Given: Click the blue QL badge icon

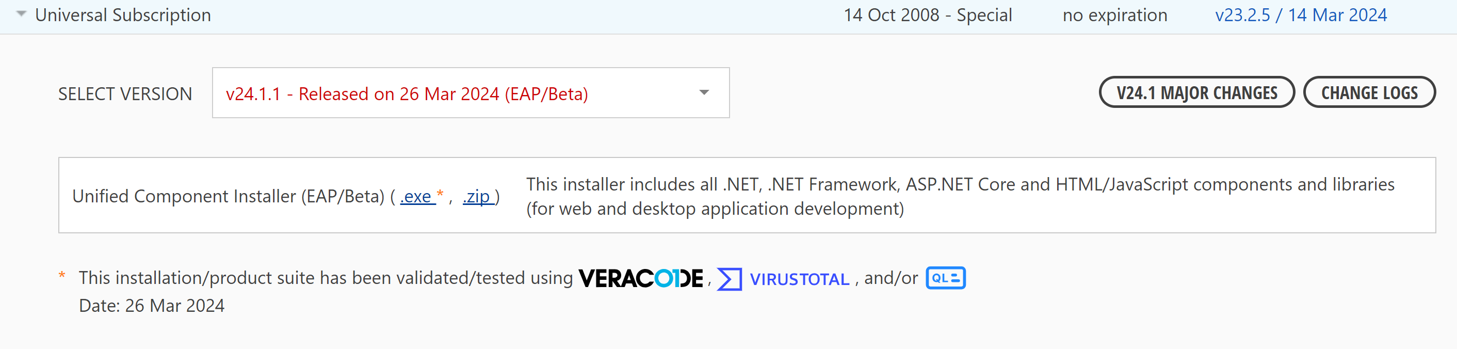Looking at the screenshot, I should click(945, 278).
